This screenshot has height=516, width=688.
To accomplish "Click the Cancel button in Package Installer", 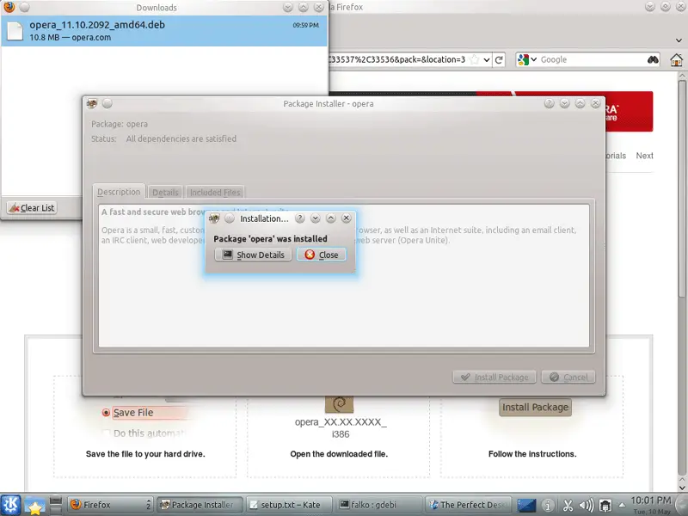I will coord(568,377).
